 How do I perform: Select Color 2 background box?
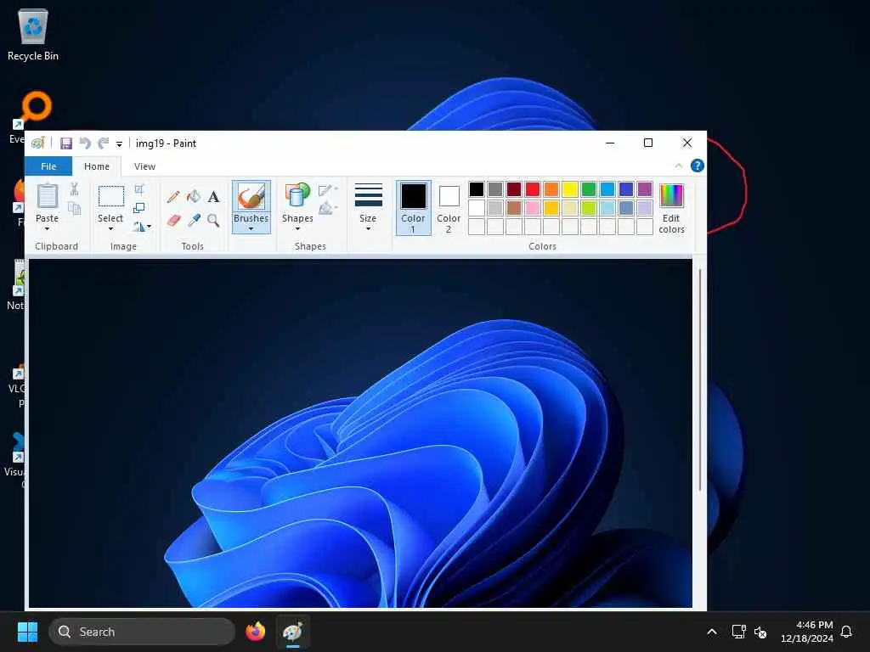click(449, 208)
